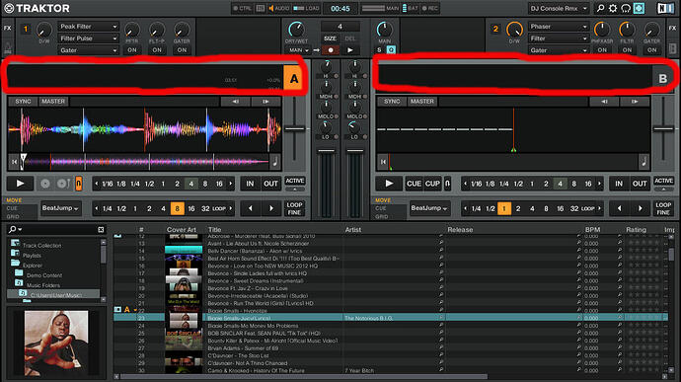Sort tracks by the BPM column header

(592, 229)
